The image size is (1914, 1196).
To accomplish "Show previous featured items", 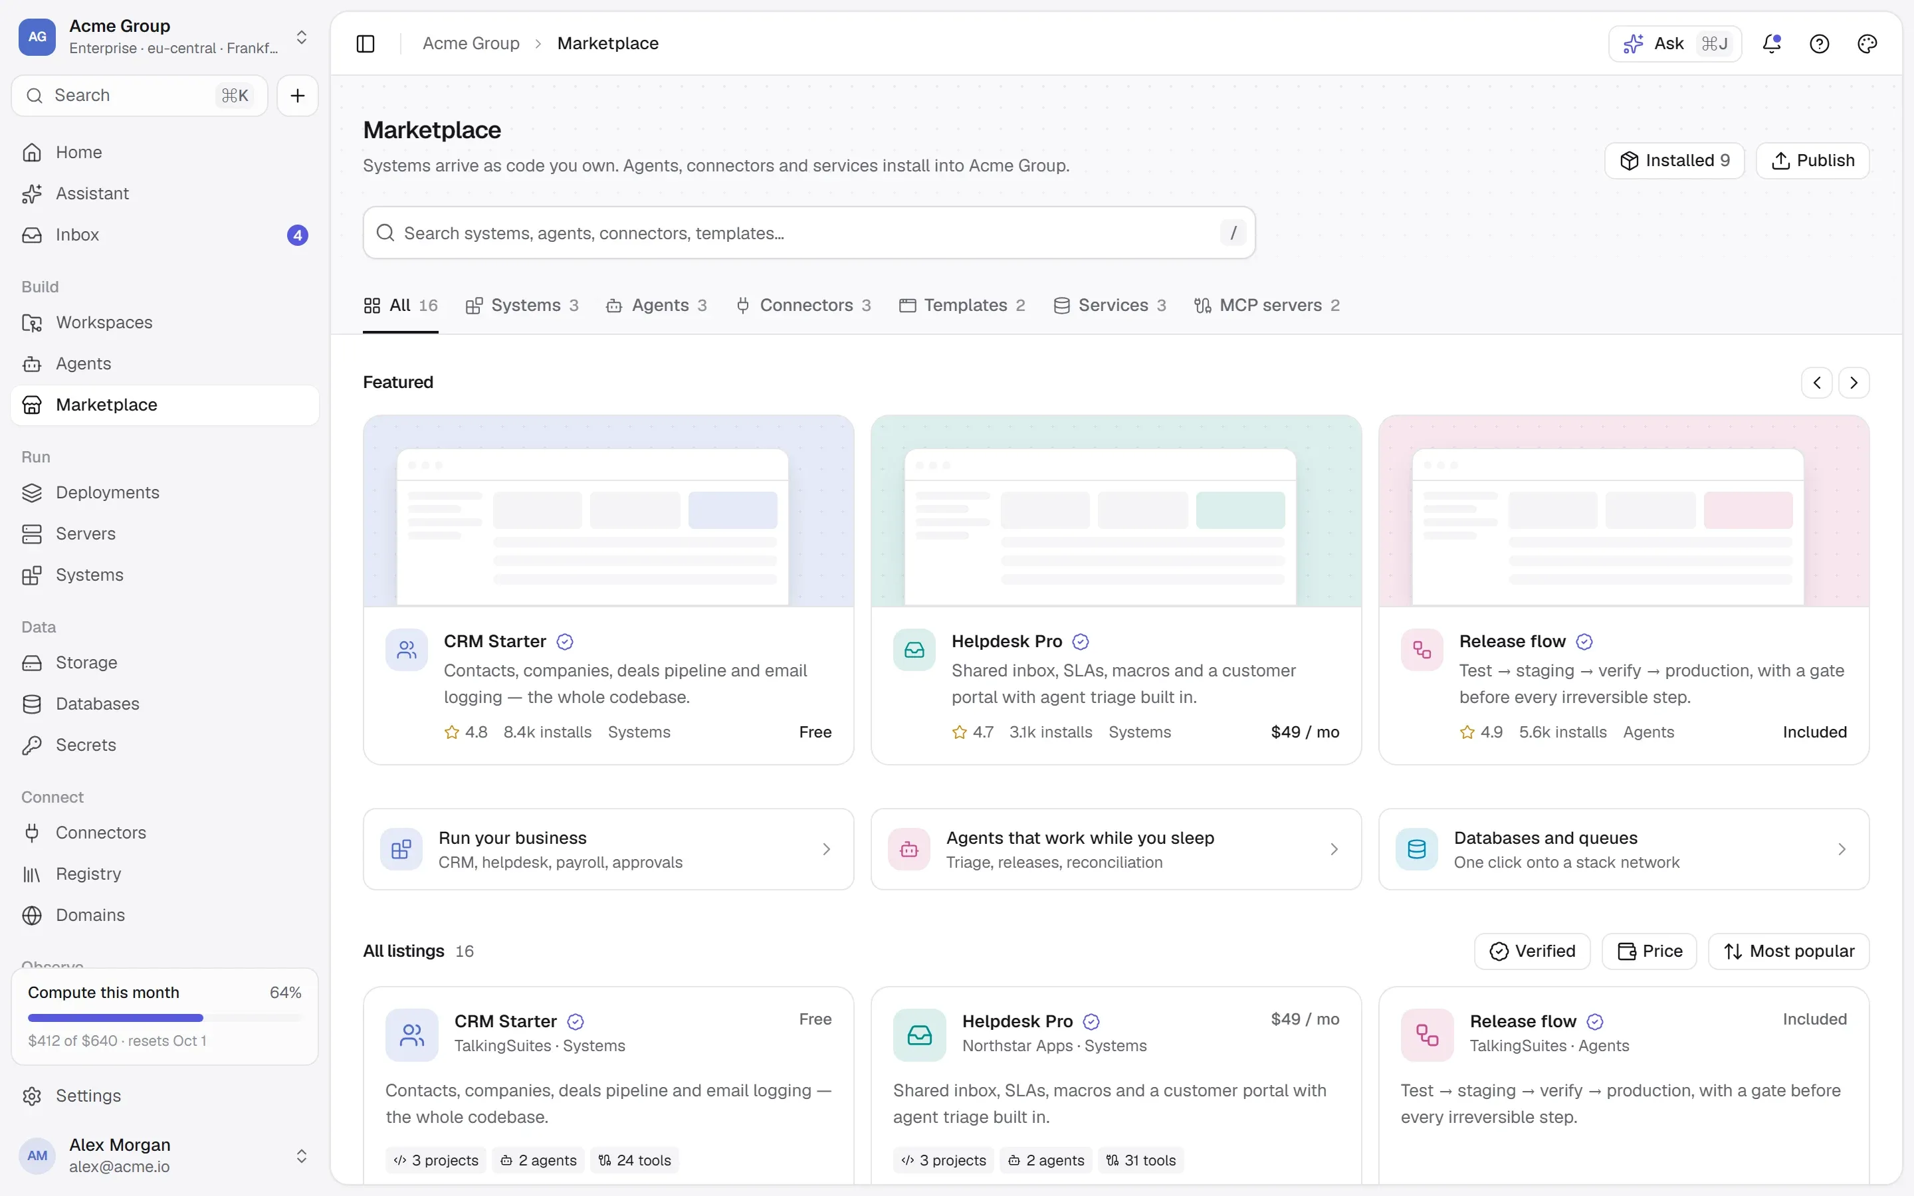I will pyautogui.click(x=1817, y=383).
